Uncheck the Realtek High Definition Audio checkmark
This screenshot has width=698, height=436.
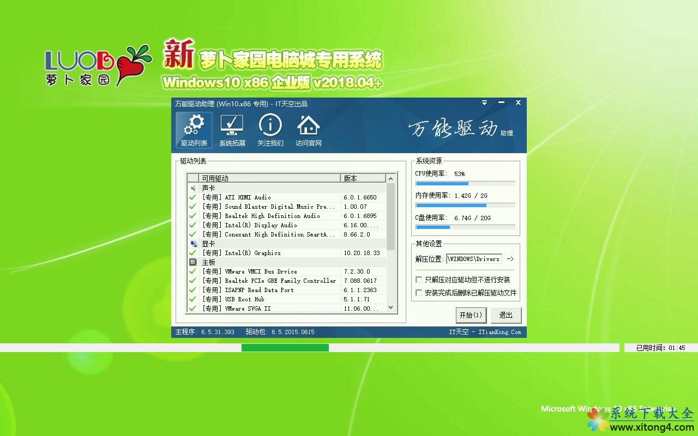192,216
